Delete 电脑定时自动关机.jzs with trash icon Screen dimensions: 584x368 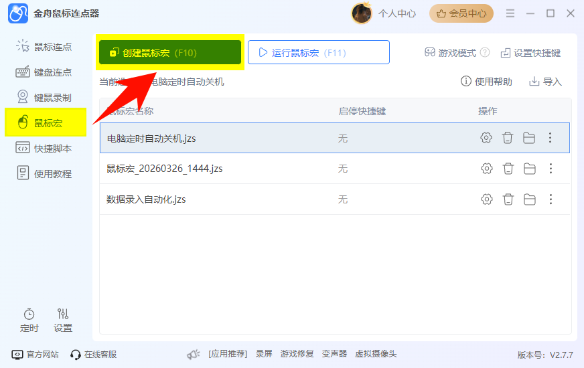pos(507,138)
